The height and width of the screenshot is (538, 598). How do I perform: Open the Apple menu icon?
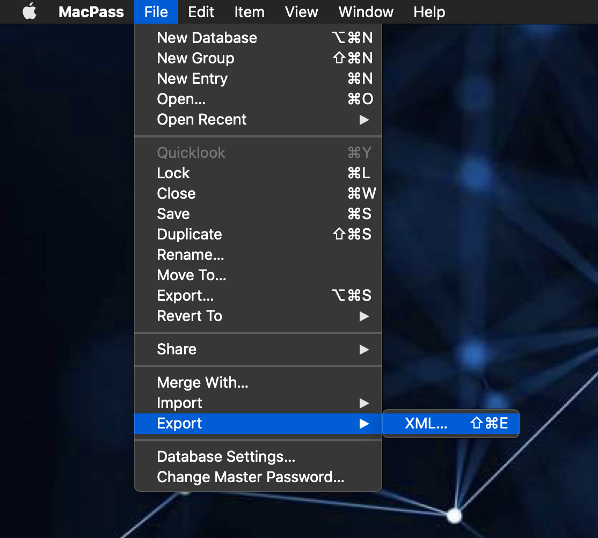pyautogui.click(x=30, y=12)
